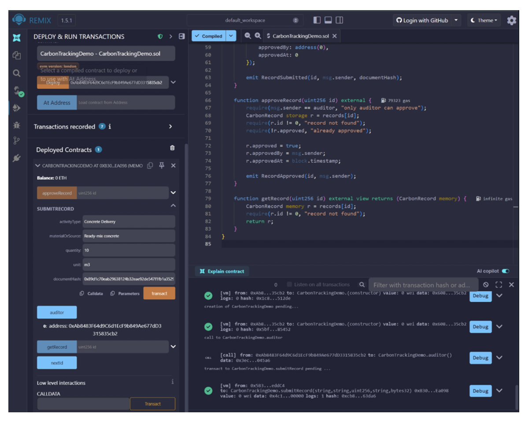Open the Theme dropdown
532x422 pixels.
(484, 20)
